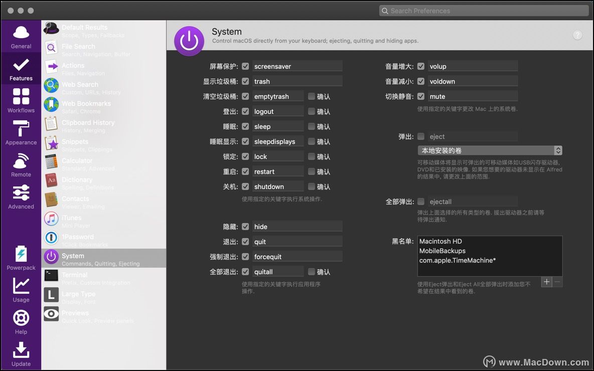The height and width of the screenshot is (371, 594).
Task: Enable the eject keyword checkbox
Action: click(x=421, y=136)
